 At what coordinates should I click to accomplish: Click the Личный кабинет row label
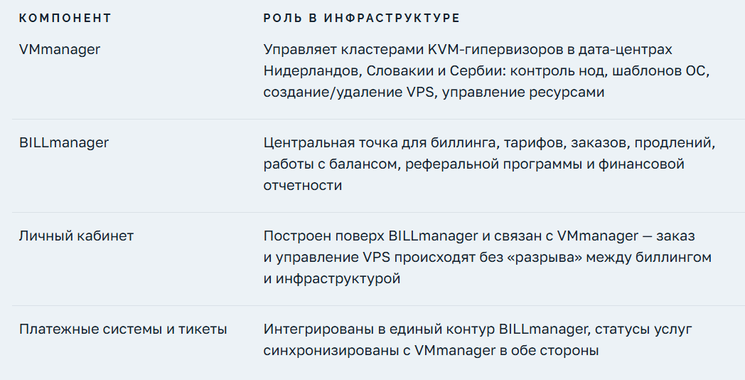pos(76,236)
